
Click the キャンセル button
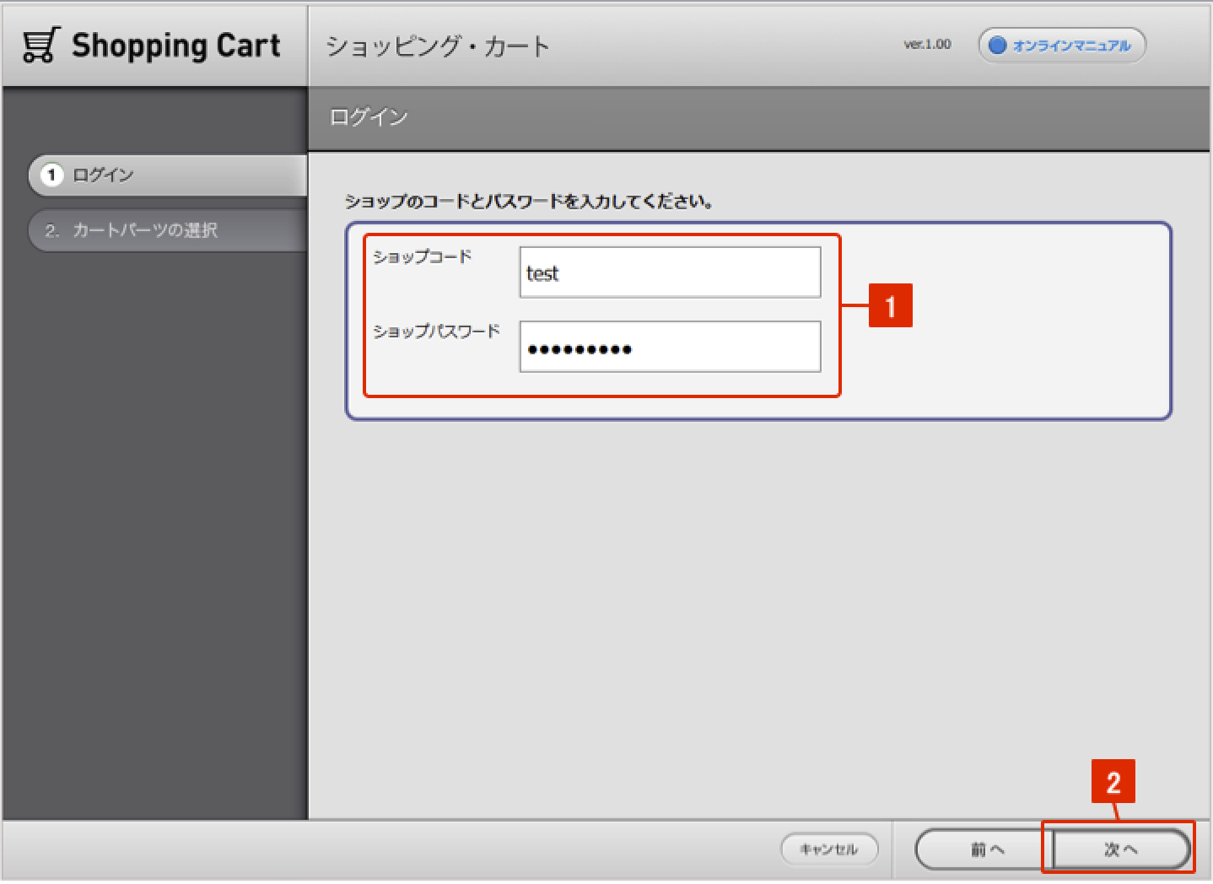click(829, 849)
